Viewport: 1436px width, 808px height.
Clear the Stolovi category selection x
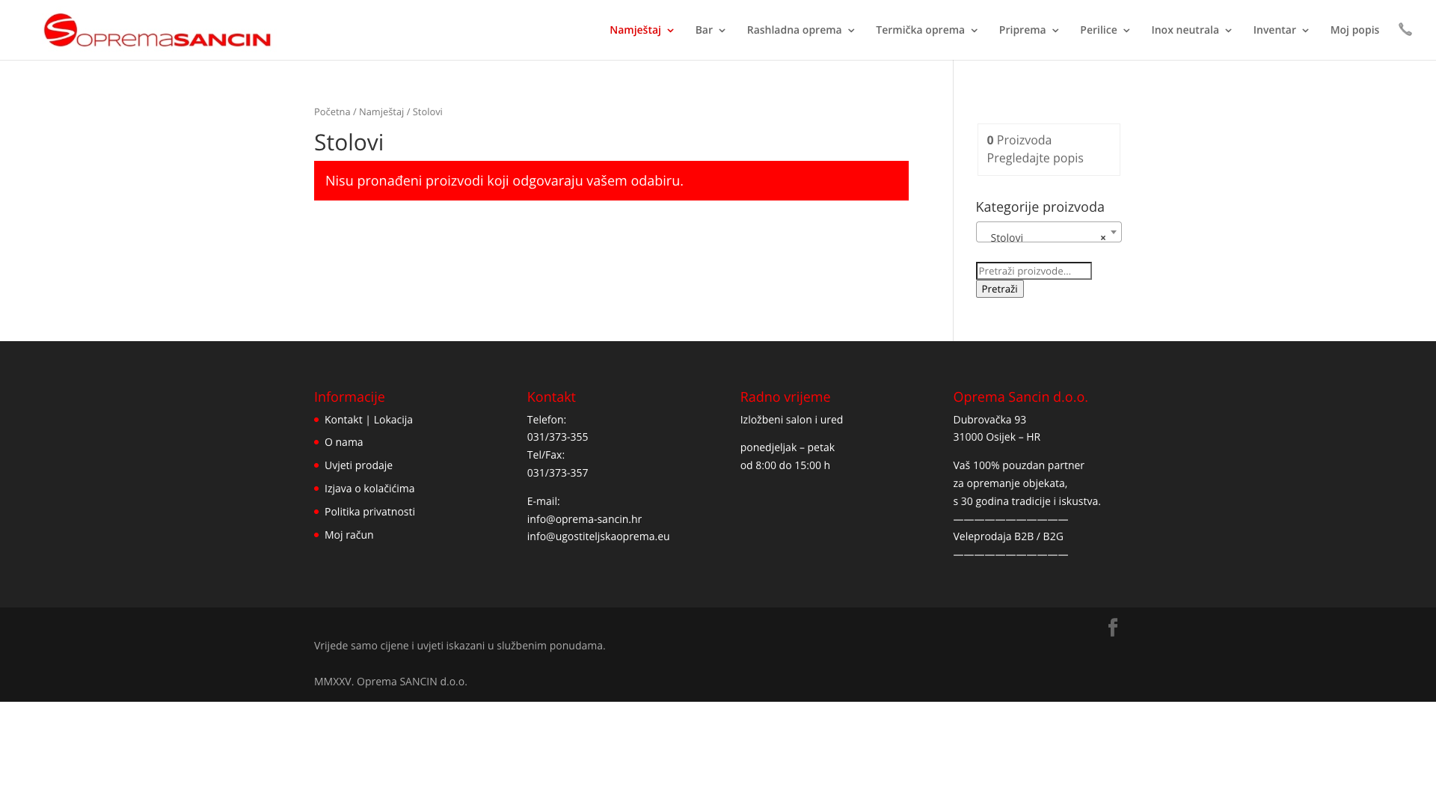click(x=1102, y=238)
